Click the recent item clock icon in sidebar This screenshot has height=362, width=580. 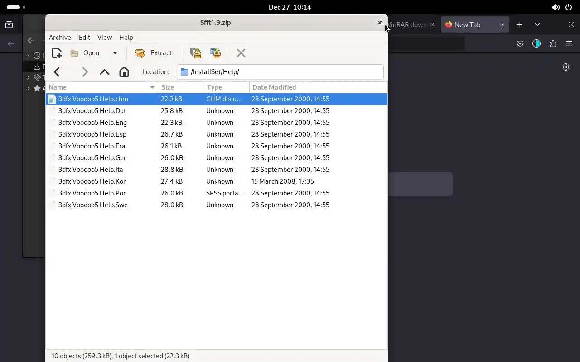pyautogui.click(x=37, y=56)
